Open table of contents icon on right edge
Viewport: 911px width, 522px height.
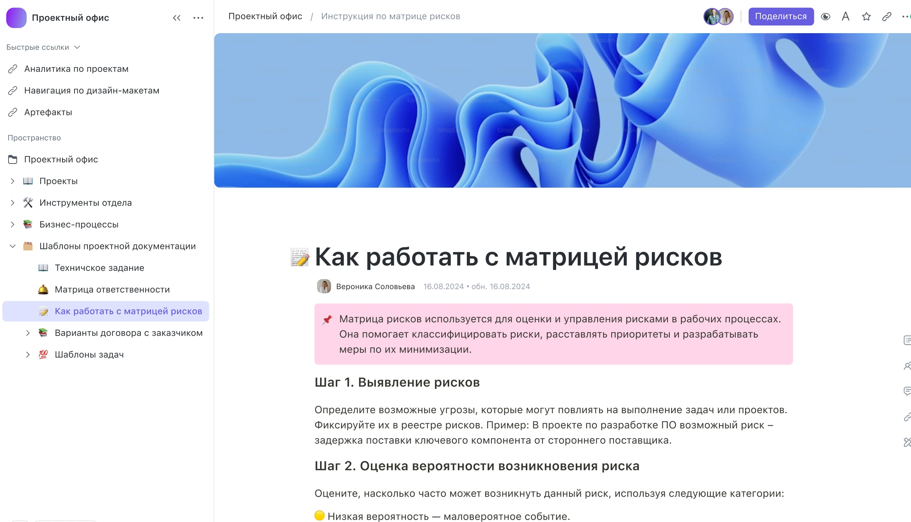point(907,340)
